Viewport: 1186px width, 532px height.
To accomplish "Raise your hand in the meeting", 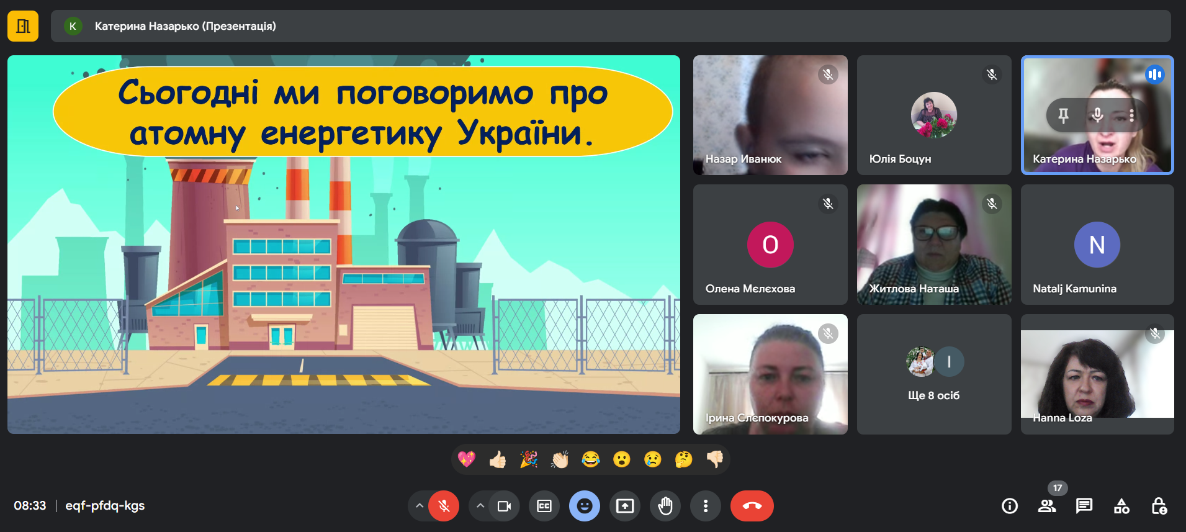I will point(665,507).
